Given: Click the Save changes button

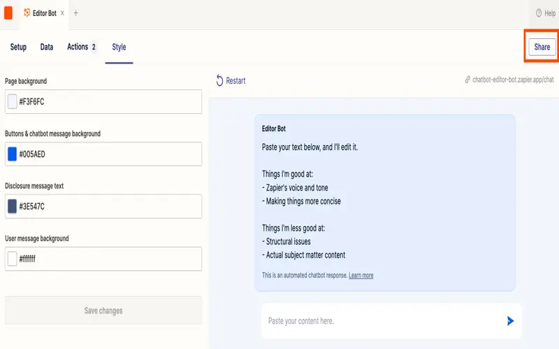Looking at the screenshot, I should pos(103,311).
